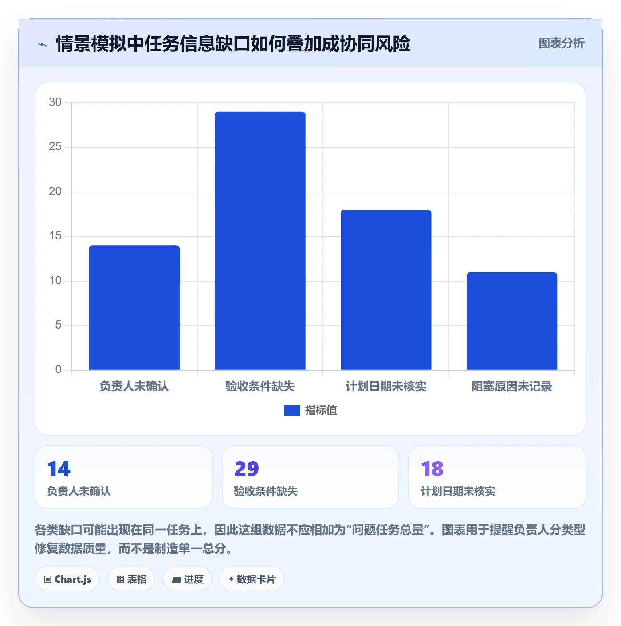Click the y-axis value 30
621x626 pixels.
(x=55, y=102)
